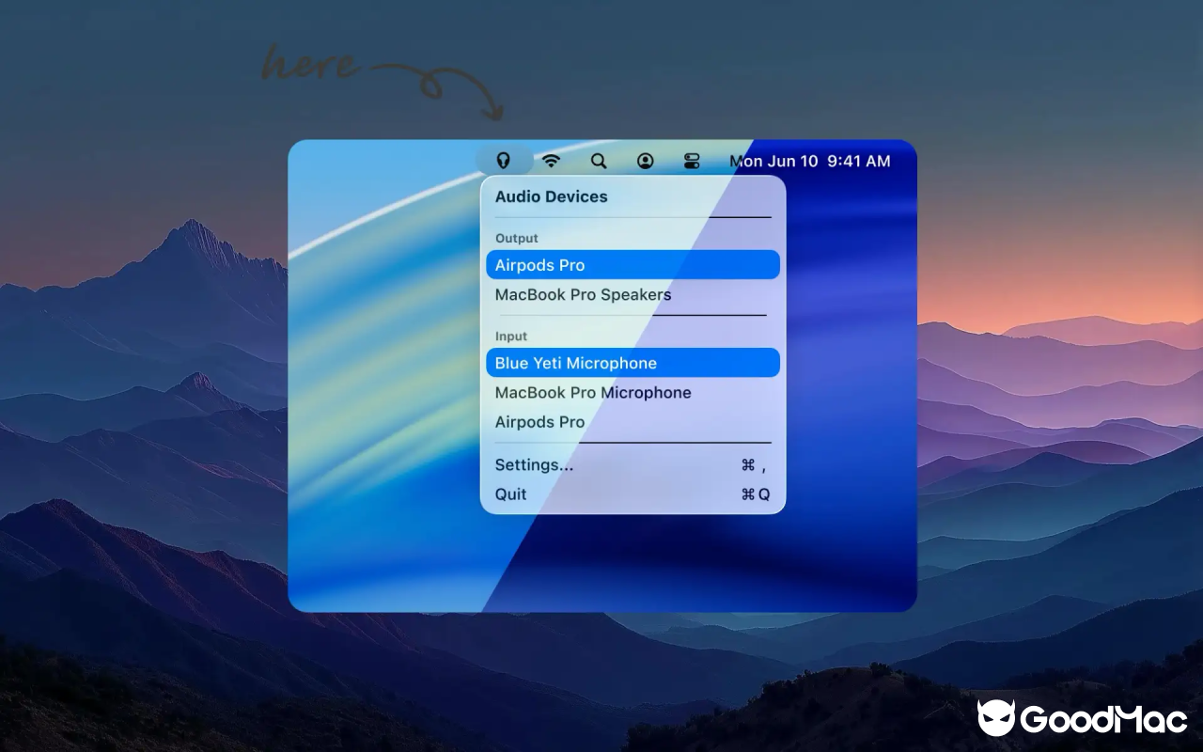Viewport: 1203px width, 752px height.
Task: Open the audio devices menu bar icon
Action: point(504,161)
